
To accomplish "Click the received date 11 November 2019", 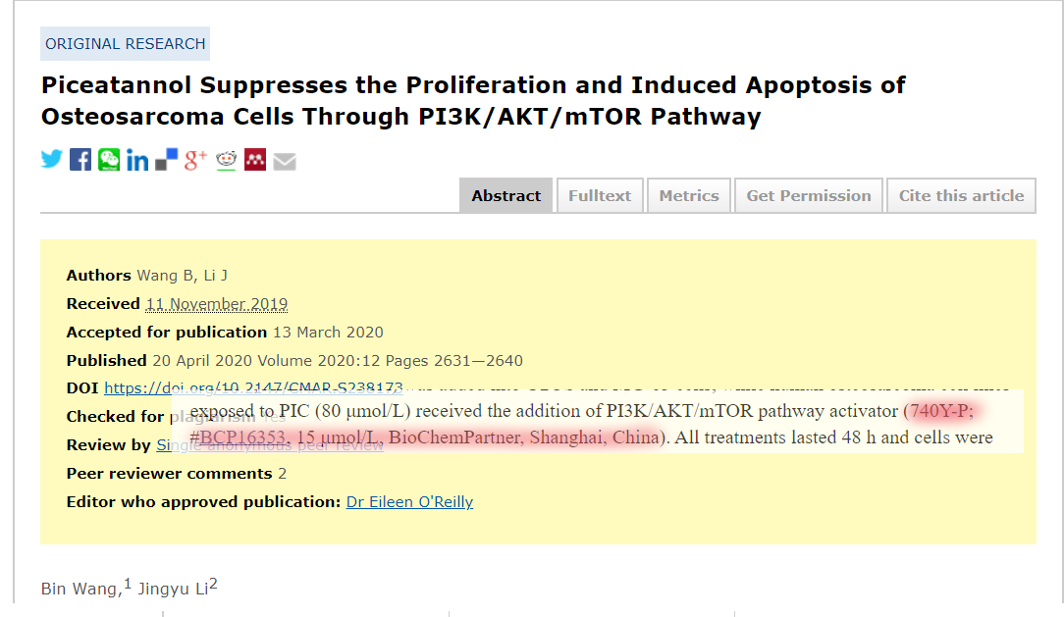I will point(217,304).
